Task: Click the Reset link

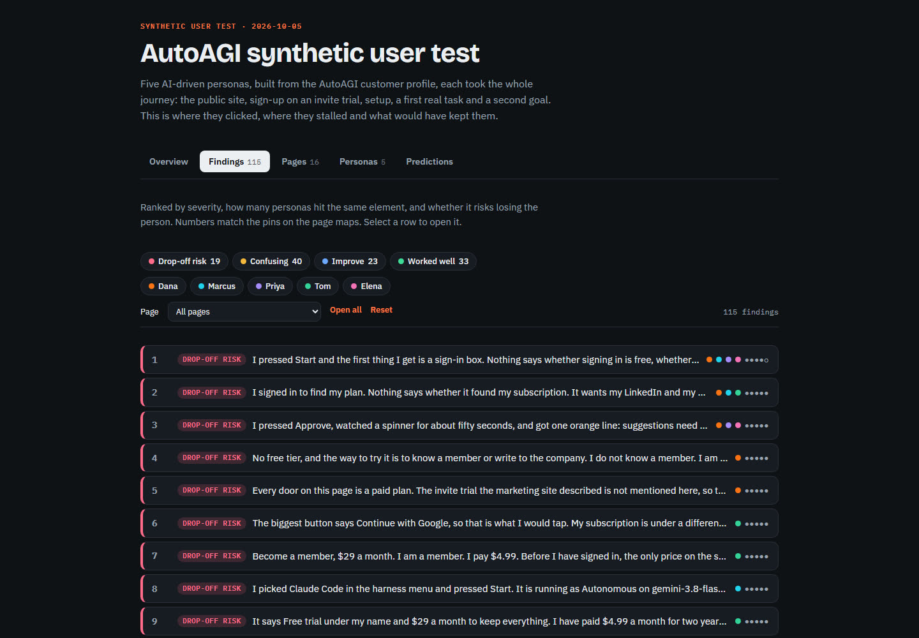Action: point(382,310)
